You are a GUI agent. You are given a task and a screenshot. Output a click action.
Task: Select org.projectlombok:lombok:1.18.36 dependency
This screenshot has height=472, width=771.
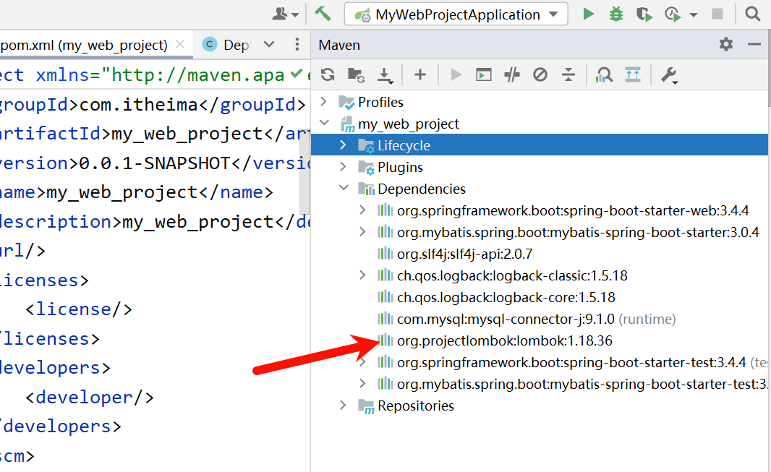click(x=505, y=341)
